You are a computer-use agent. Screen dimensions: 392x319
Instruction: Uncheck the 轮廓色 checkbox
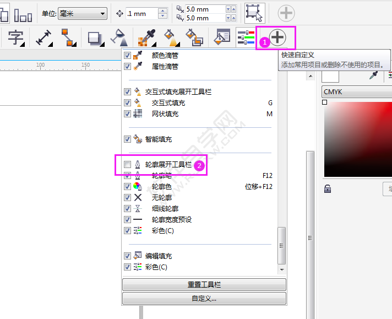(128, 186)
